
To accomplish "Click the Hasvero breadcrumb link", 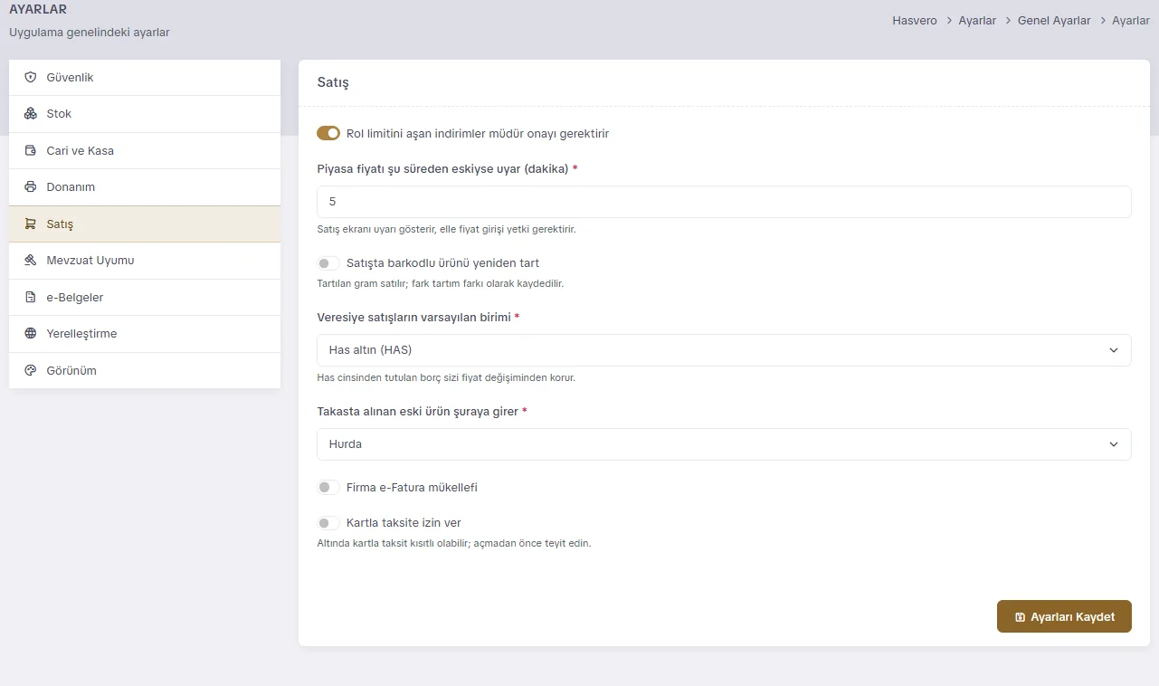I will click(915, 21).
